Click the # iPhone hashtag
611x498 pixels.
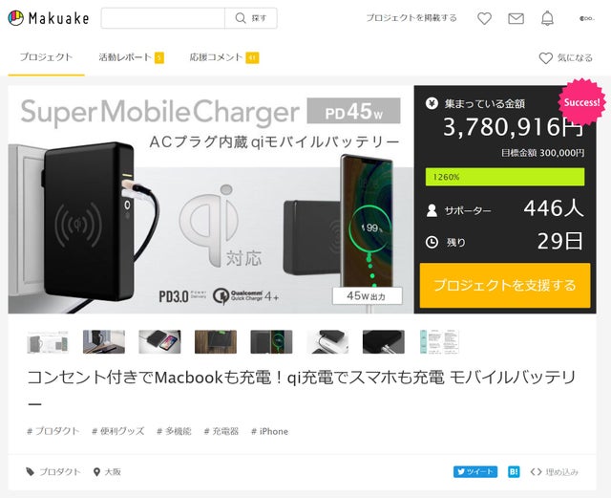click(x=269, y=431)
